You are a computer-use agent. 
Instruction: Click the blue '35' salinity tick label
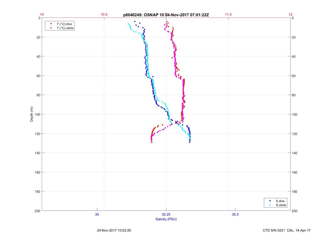click(x=97, y=215)
